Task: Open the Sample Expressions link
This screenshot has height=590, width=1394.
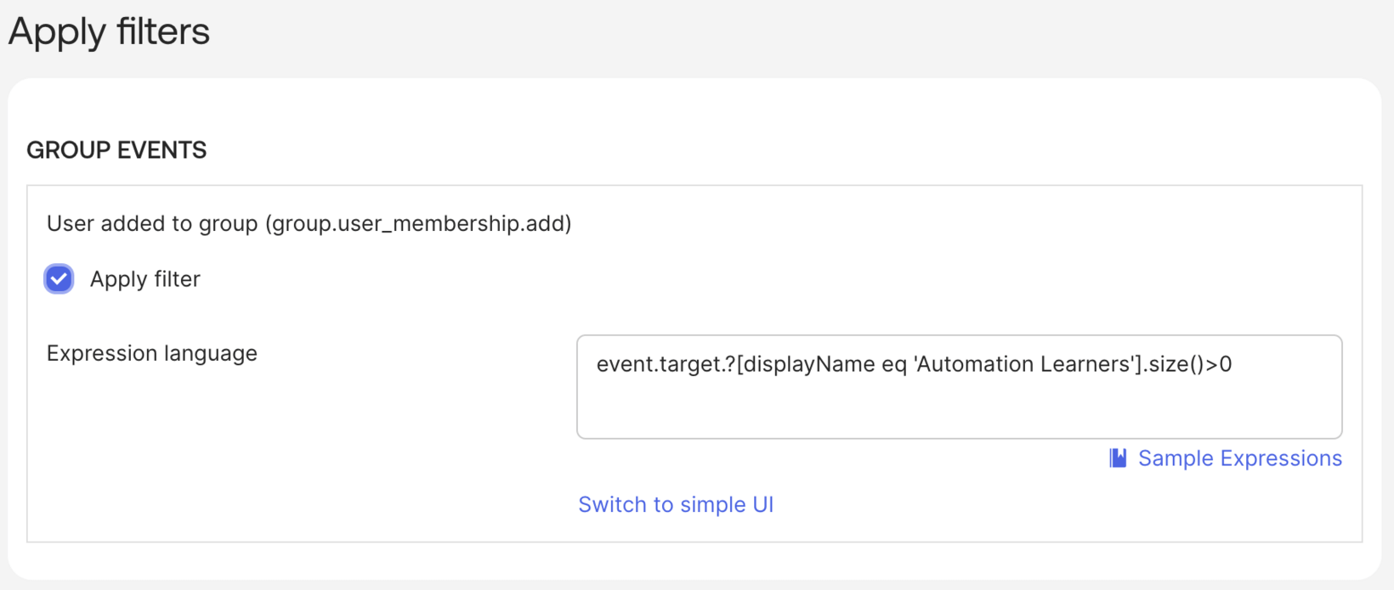Action: tap(1239, 458)
